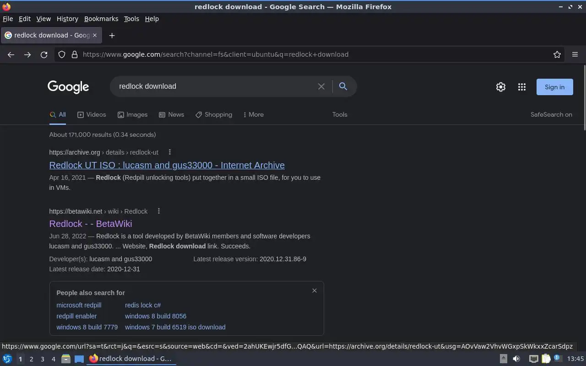
Task: Go to the Google logo homepage
Action: (68, 87)
